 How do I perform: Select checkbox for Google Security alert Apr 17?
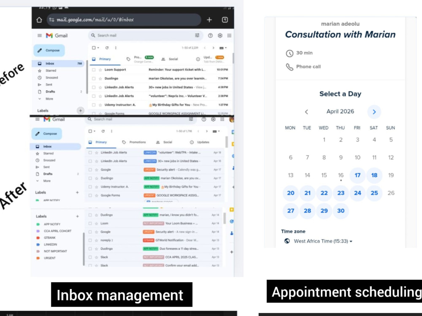[90, 170]
